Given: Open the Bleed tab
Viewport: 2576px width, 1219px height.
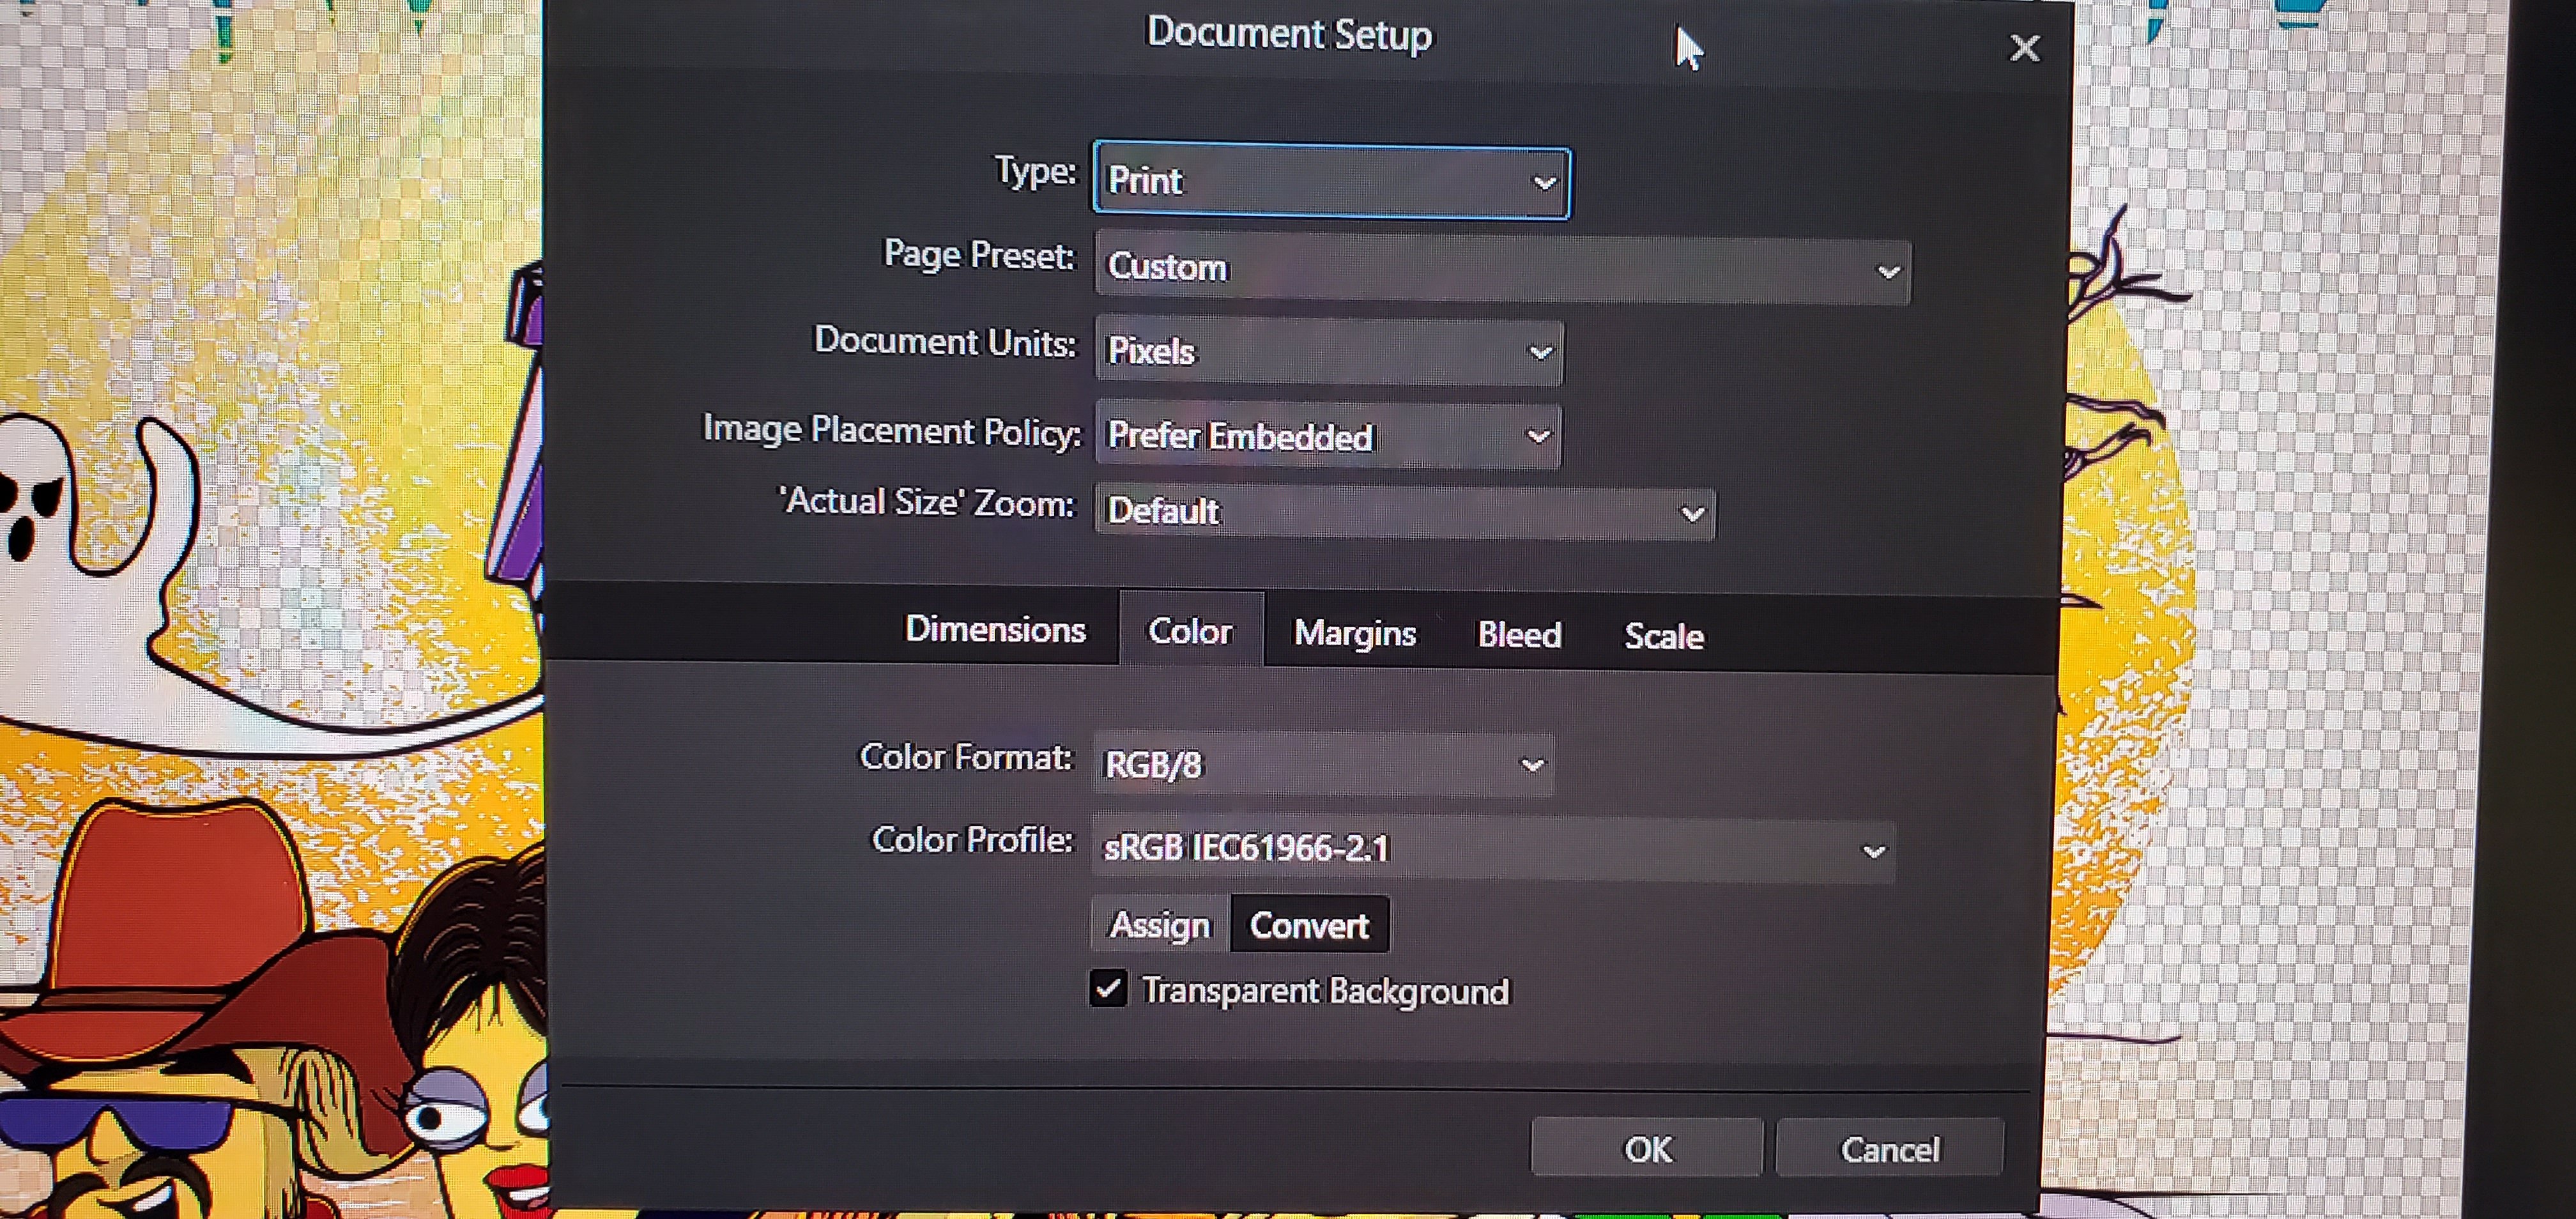Looking at the screenshot, I should (1519, 635).
